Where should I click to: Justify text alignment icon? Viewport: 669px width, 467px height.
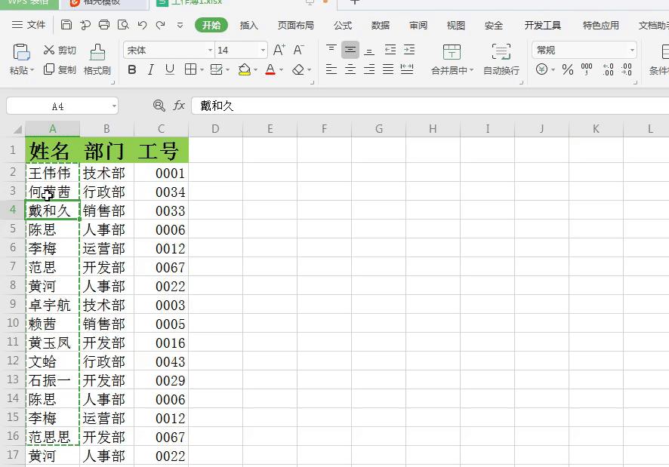pyautogui.click(x=388, y=69)
